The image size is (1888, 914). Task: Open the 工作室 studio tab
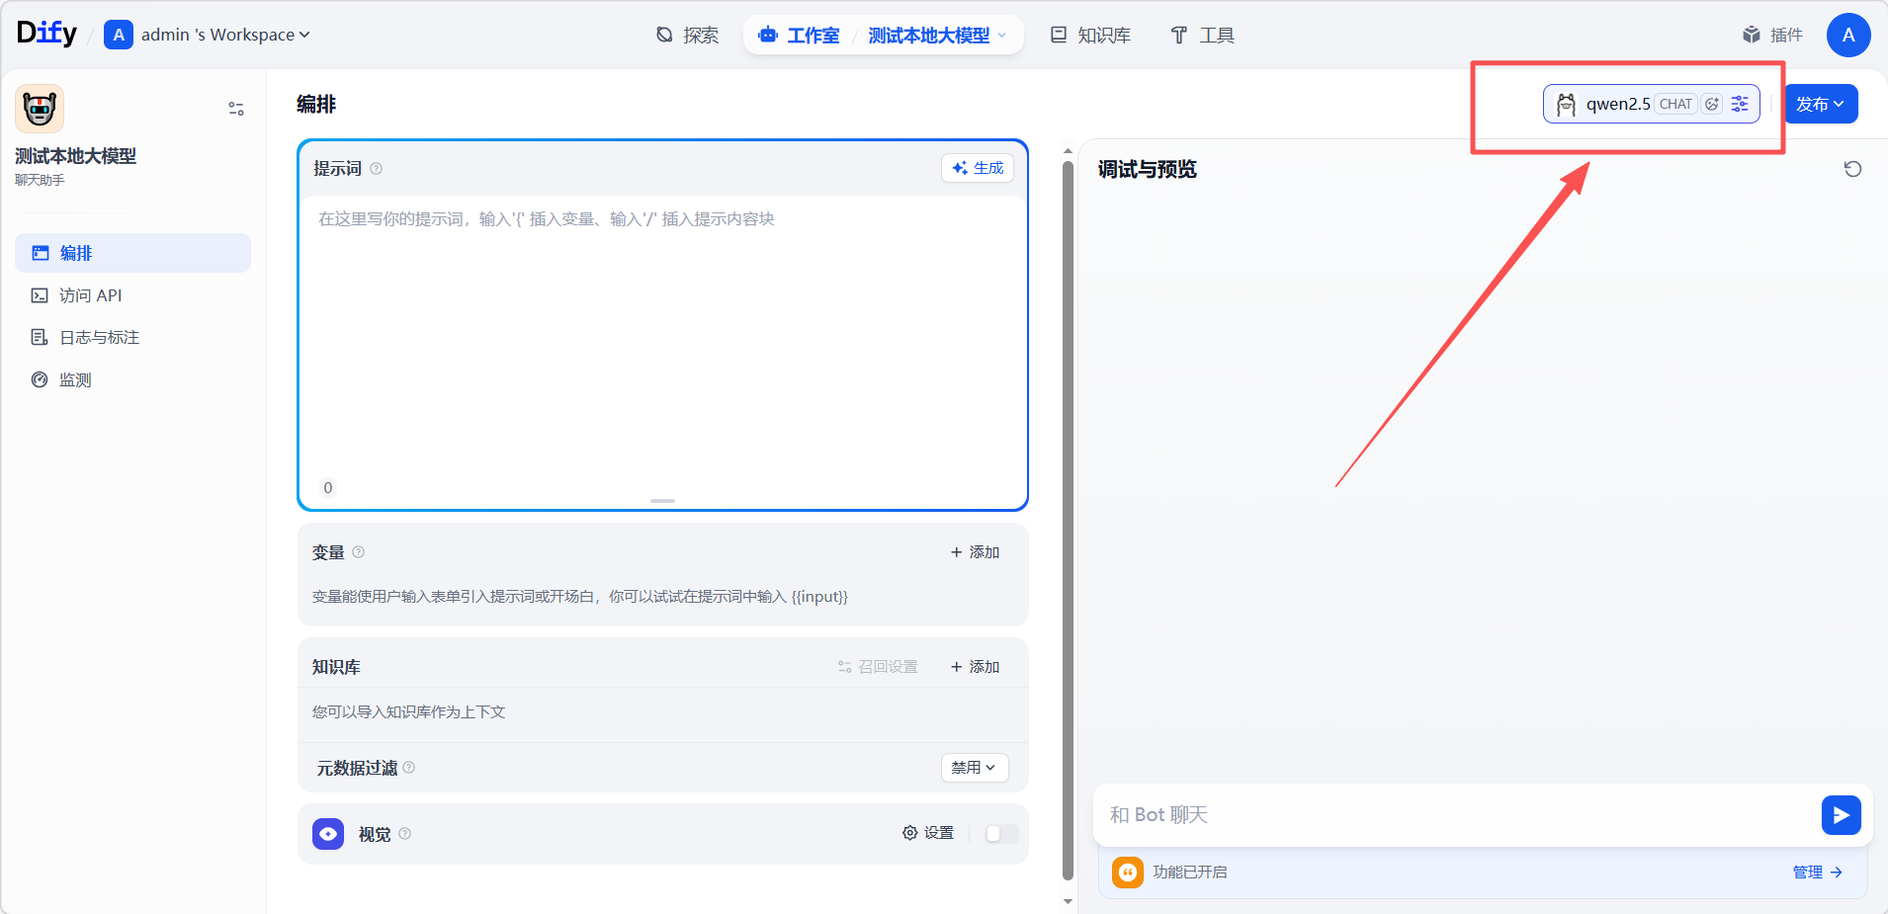799,35
